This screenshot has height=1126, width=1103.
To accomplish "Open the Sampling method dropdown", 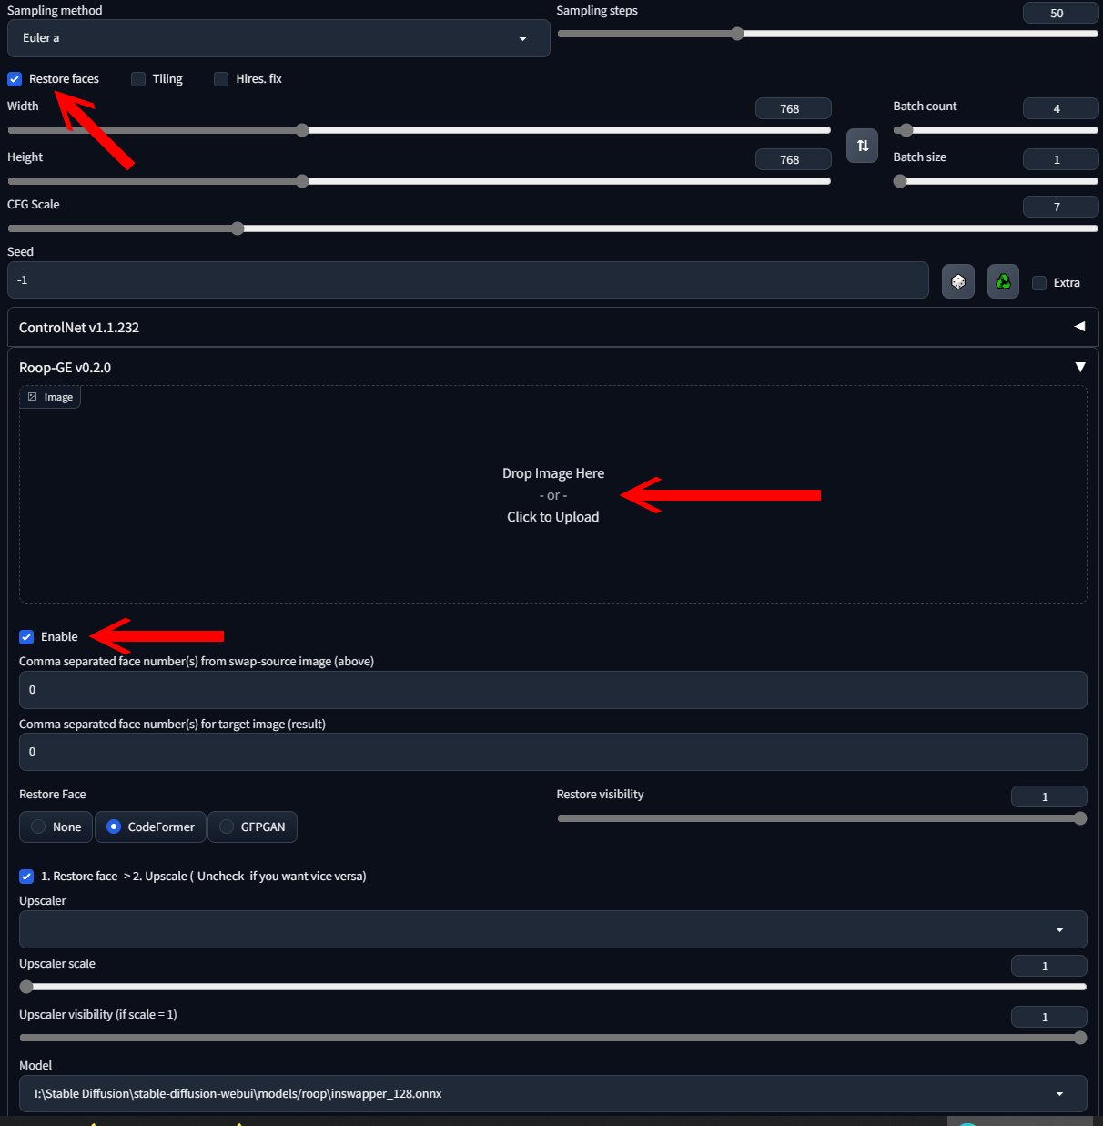I will click(x=278, y=38).
